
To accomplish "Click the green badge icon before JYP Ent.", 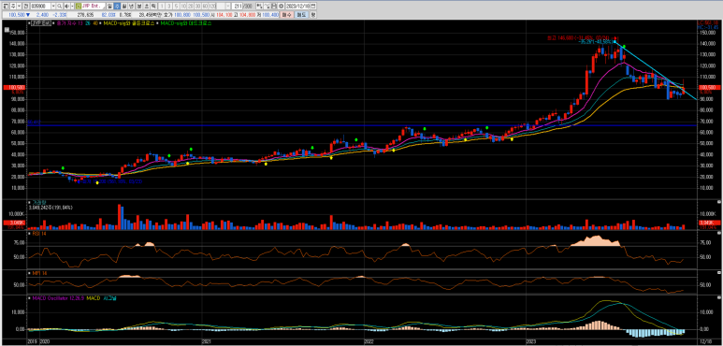I will click(x=79, y=6).
